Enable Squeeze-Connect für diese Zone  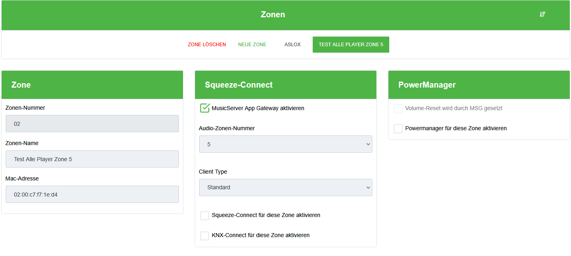[x=205, y=215]
